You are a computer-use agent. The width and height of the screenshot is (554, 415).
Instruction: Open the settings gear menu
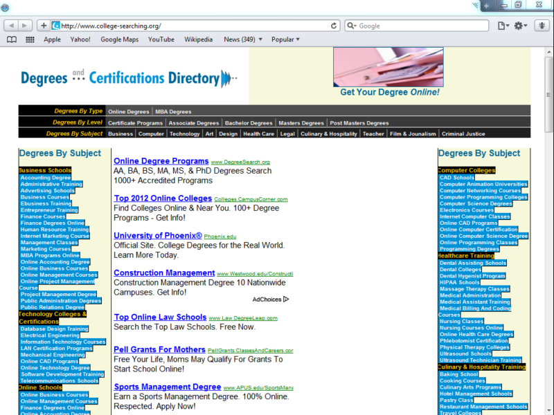[x=521, y=26]
